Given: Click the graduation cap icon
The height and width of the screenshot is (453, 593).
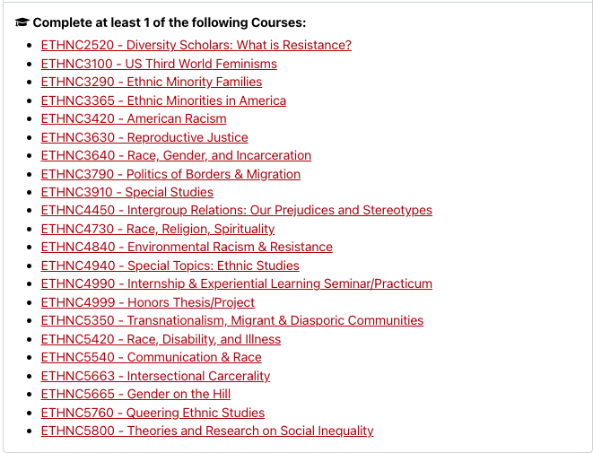Looking at the screenshot, I should click(x=22, y=22).
